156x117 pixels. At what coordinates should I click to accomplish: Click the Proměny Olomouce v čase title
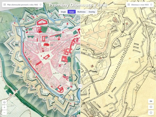tap(78, 5)
